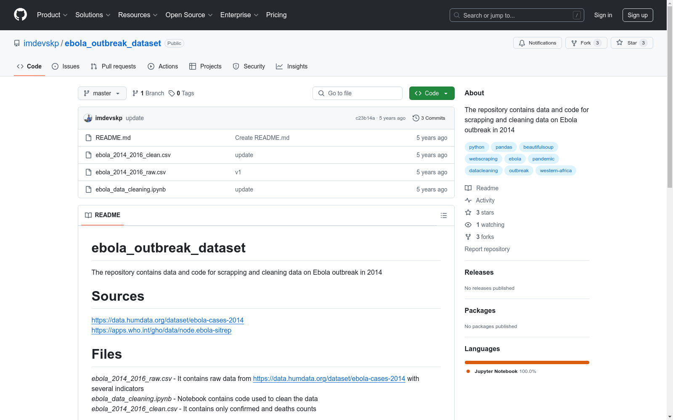The width and height of the screenshot is (673, 420).
Task: Open the ebola_2014_2016_raw.csv file
Action: (130, 172)
